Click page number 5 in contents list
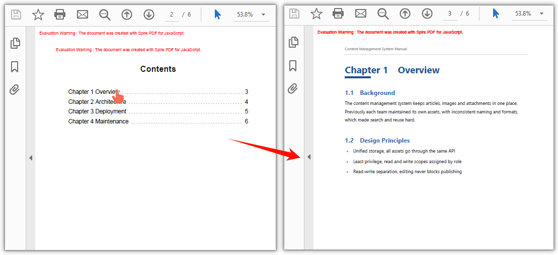This screenshot has height=255, width=558. [246, 111]
